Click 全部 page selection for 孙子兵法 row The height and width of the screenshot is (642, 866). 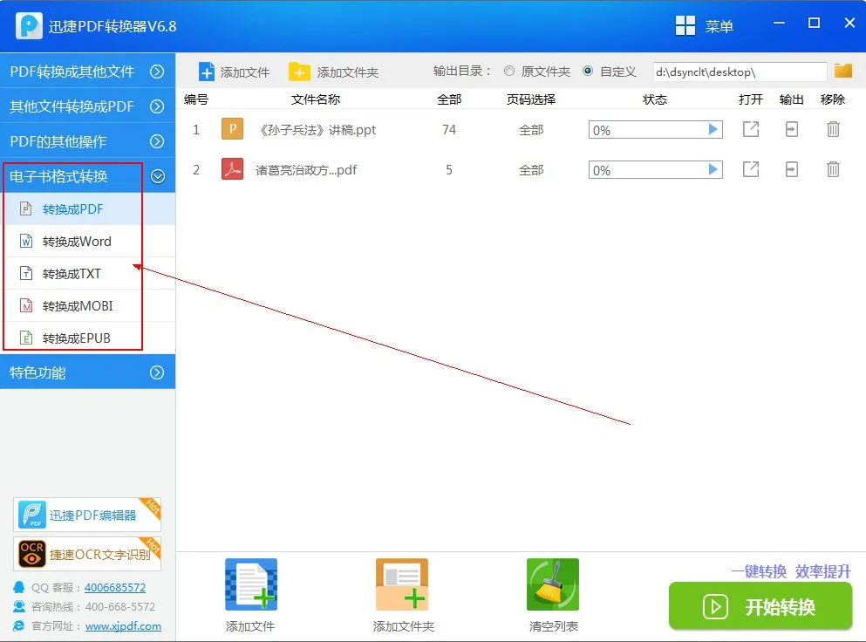tap(531, 130)
